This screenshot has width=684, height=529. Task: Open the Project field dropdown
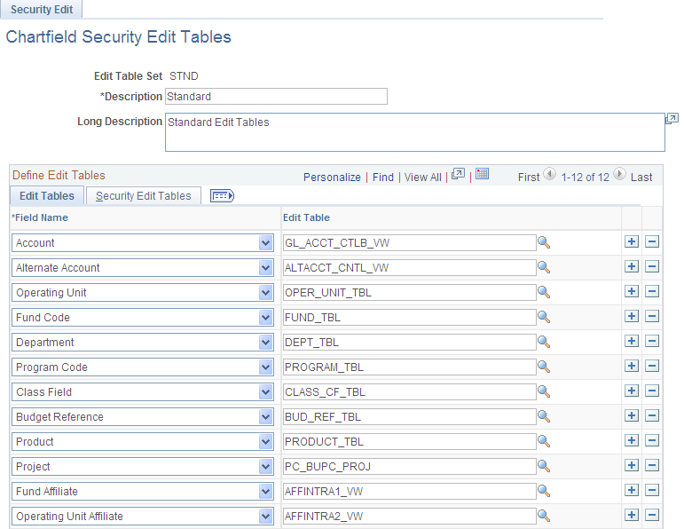click(x=265, y=467)
